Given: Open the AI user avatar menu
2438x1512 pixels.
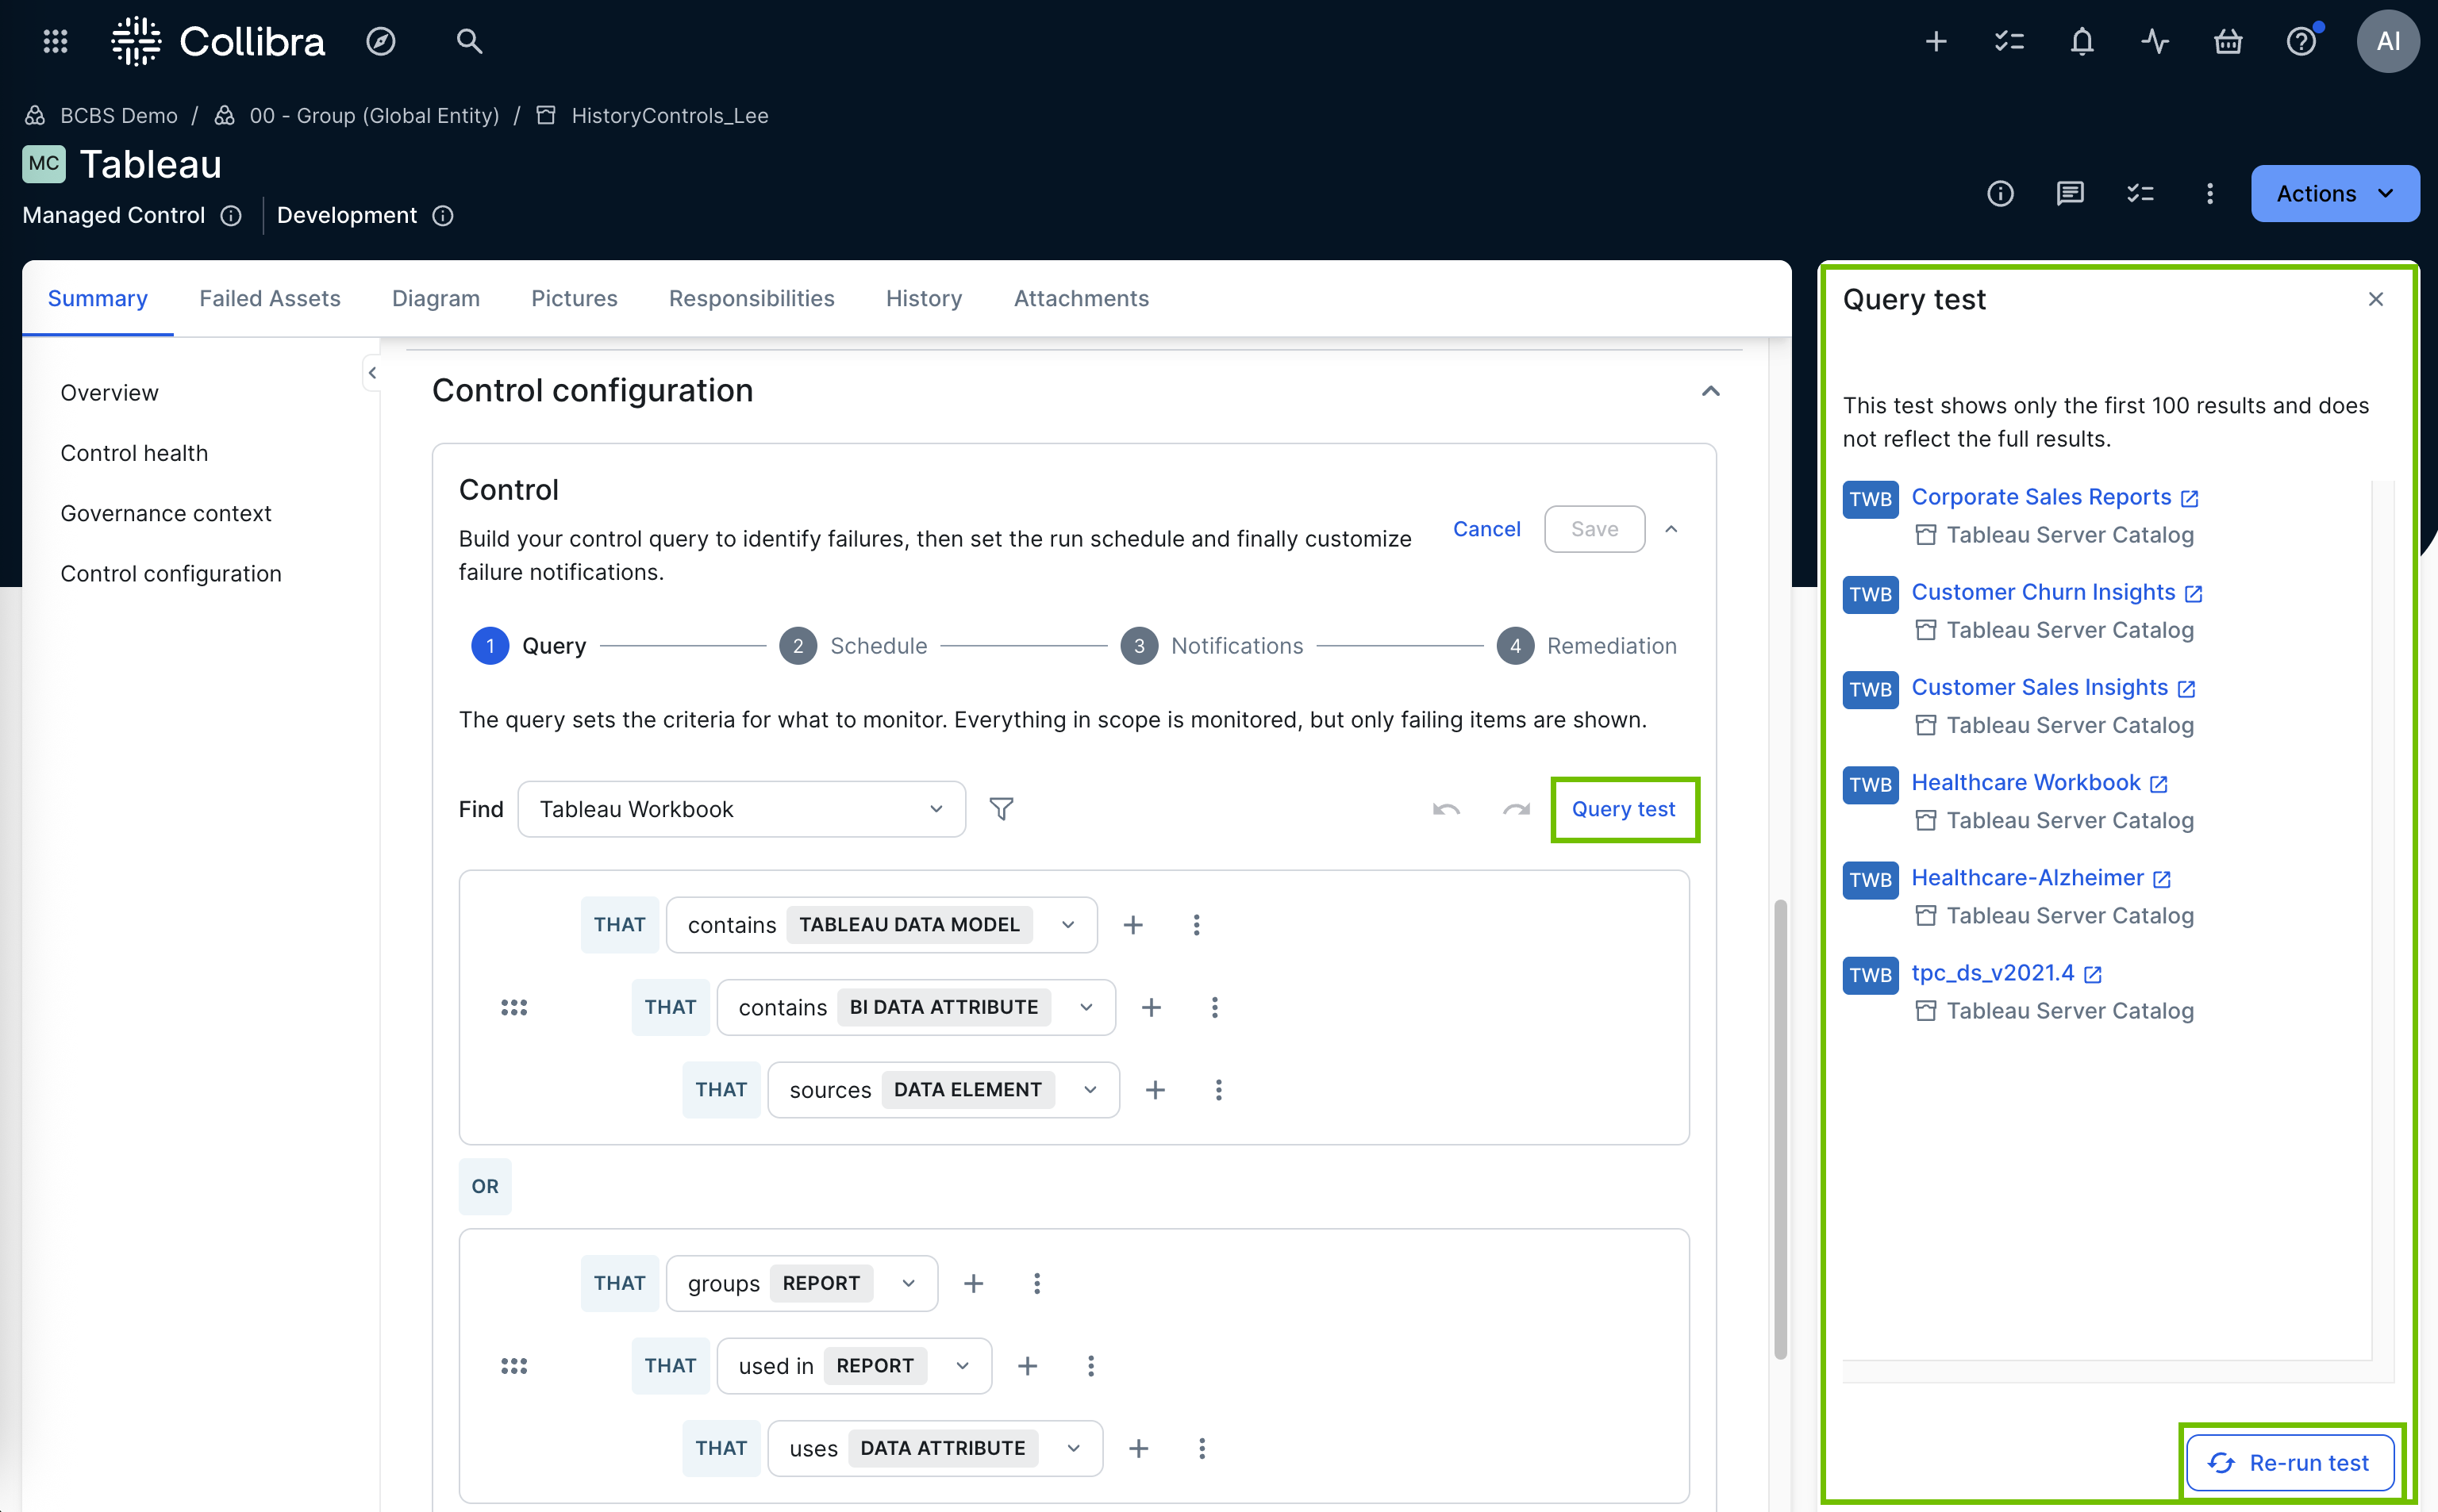Looking at the screenshot, I should [x=2388, y=41].
